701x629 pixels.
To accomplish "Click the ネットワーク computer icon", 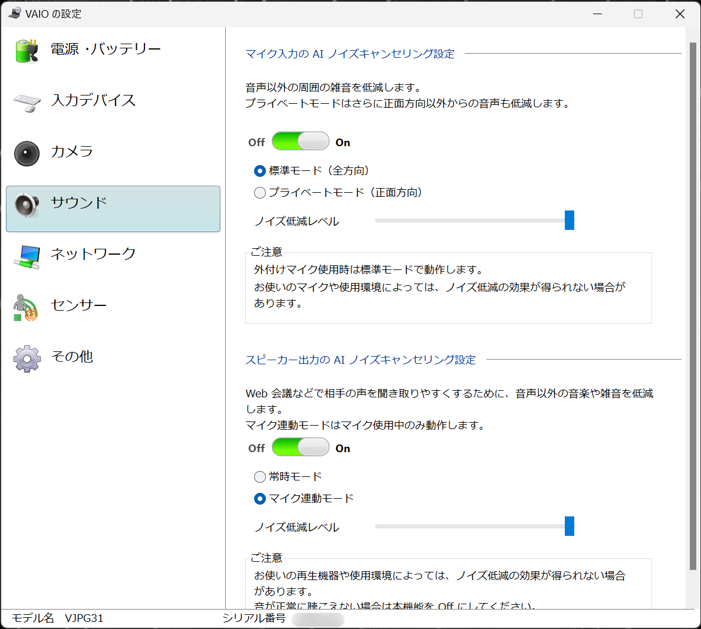I will click(27, 256).
